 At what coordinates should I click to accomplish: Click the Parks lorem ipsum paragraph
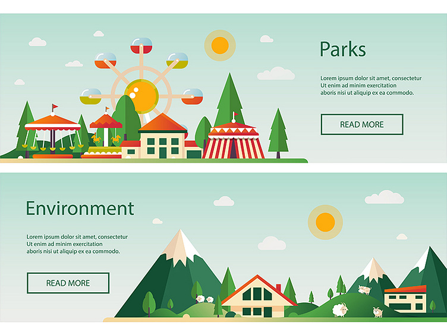(370, 85)
